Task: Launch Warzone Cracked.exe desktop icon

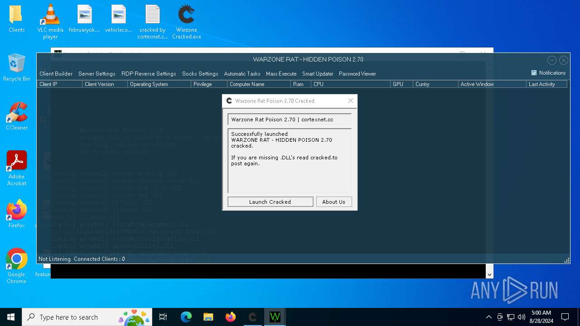Action: 186,21
